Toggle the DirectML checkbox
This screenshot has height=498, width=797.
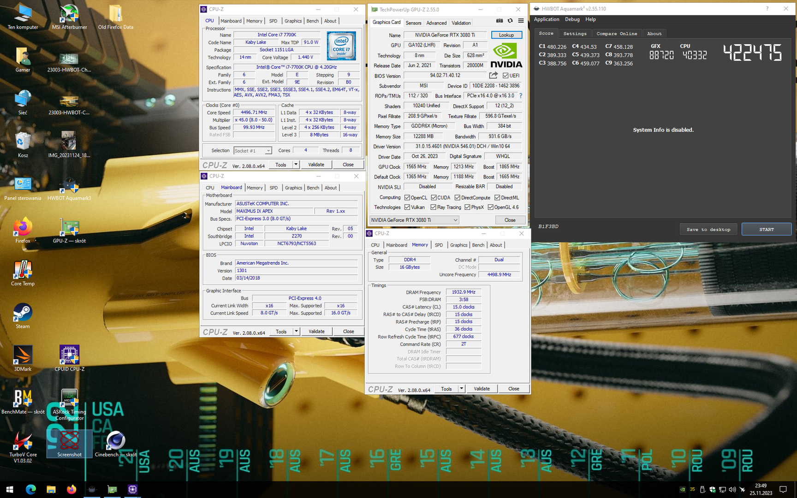[x=497, y=197]
